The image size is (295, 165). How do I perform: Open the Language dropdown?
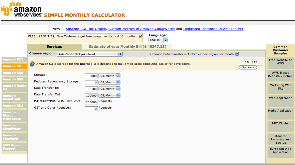(158, 40)
